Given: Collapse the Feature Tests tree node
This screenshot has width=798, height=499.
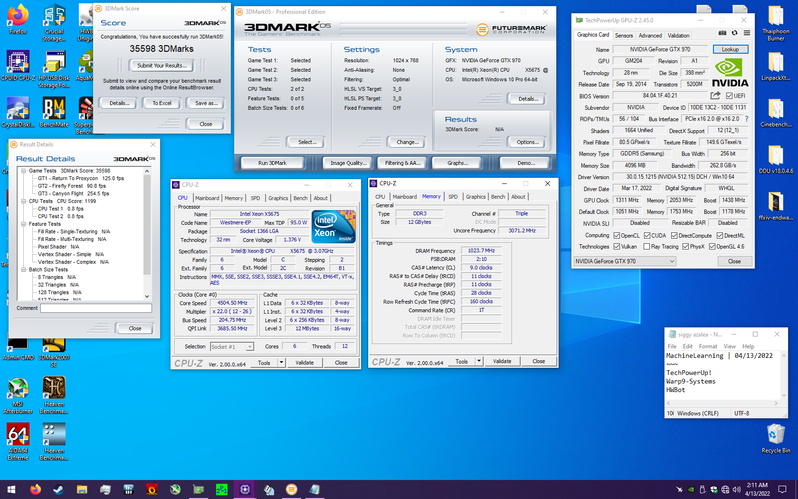Looking at the screenshot, I should tap(24, 224).
